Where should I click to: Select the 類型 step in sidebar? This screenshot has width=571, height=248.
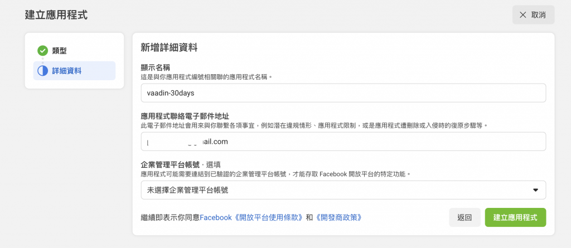point(74,51)
